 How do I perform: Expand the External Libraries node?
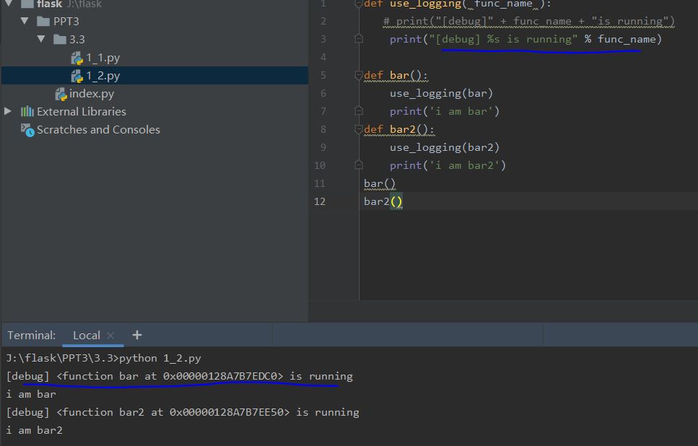coord(7,111)
